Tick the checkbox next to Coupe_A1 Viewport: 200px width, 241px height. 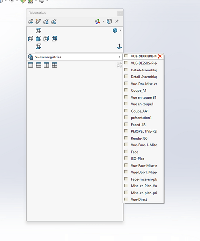tap(126, 90)
